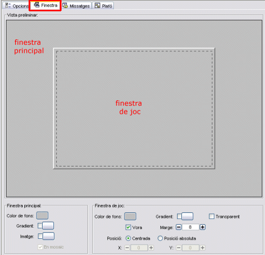This screenshot has height=255, width=265.
Task: Click the Marge value field
Action: [191, 227]
